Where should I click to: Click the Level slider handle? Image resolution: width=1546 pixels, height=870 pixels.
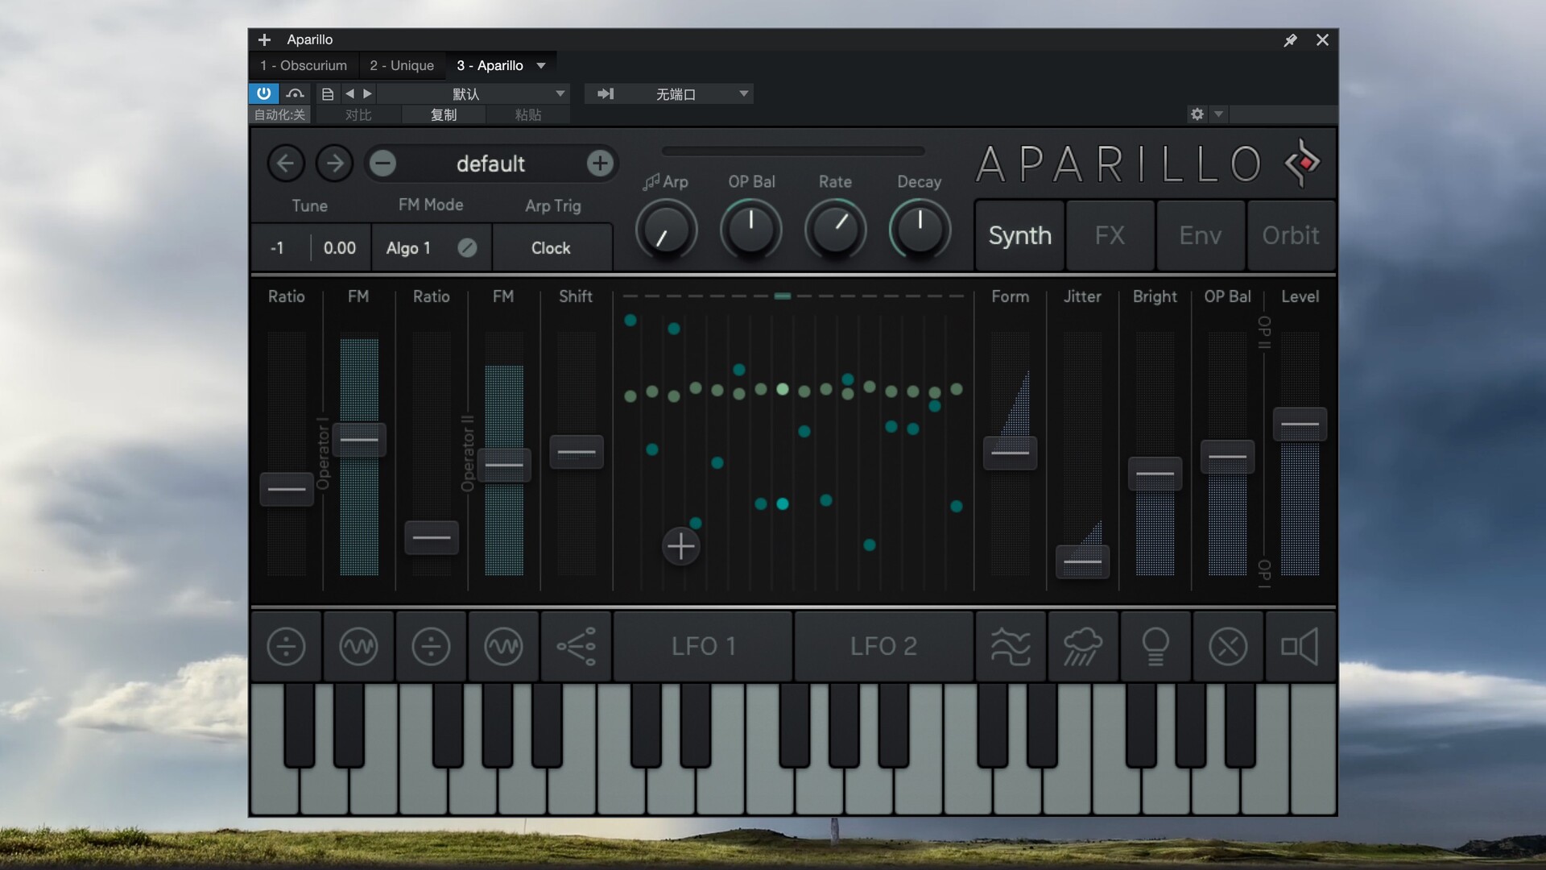(x=1300, y=424)
